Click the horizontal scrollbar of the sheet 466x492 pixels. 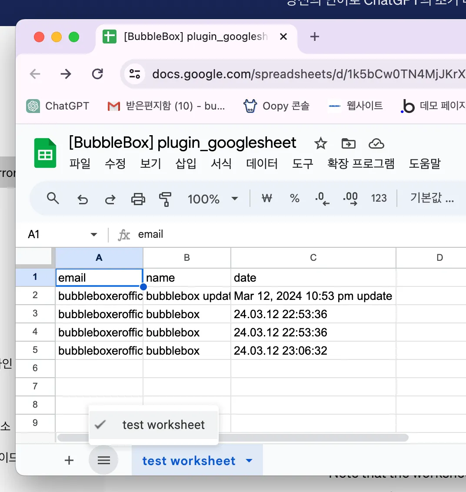(x=233, y=437)
